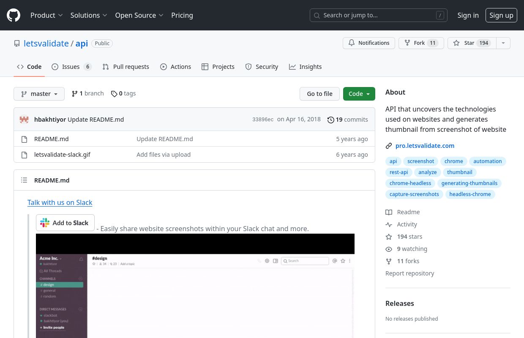Open the Insights tab
524x338 pixels.
pos(306,67)
